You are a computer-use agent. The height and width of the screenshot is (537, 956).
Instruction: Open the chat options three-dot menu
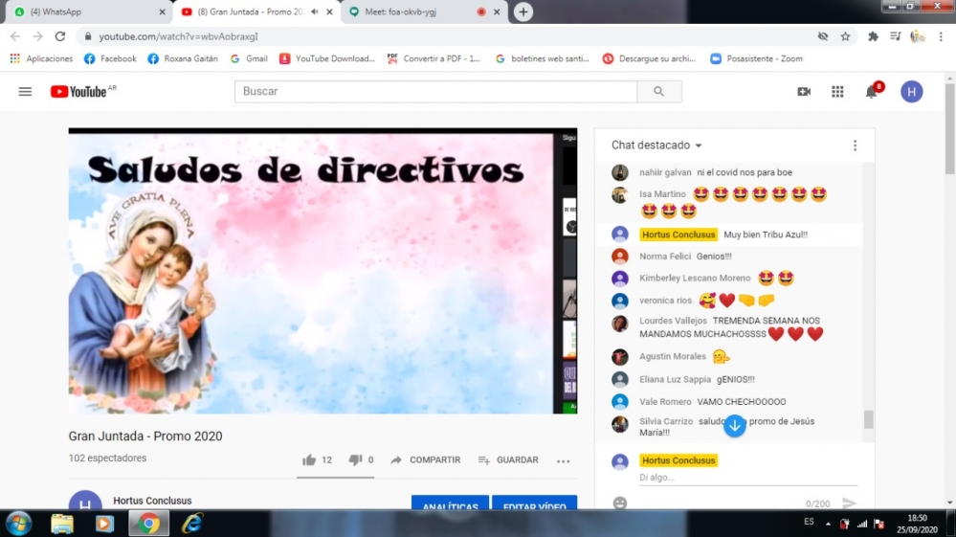click(x=855, y=145)
